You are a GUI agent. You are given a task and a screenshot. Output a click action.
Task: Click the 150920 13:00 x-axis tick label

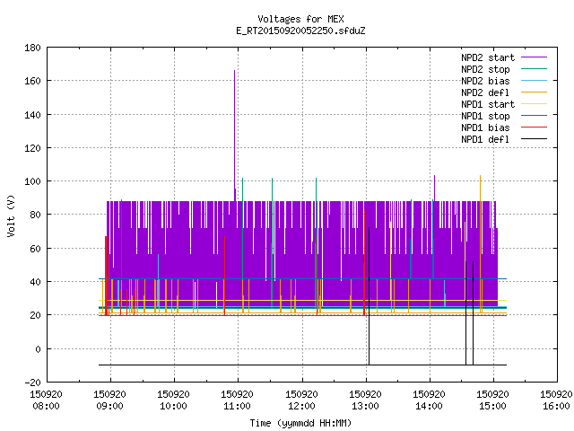(x=365, y=400)
